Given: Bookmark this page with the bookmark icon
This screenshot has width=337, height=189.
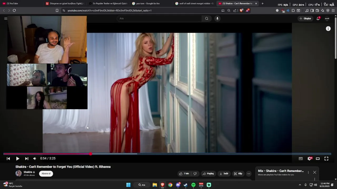Looking at the screenshot, I should click(57, 10).
